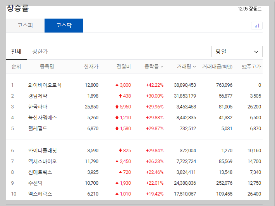275x206 pixels.
Task: Click the 109,455 trading value cell
Action: pos(224,194)
